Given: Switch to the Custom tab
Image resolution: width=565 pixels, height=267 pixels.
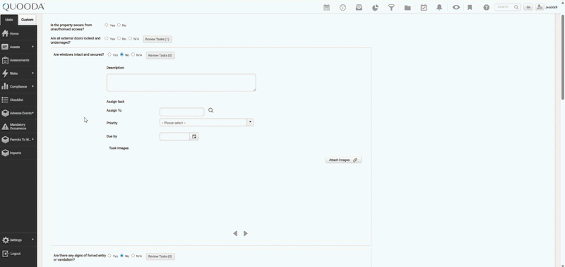Looking at the screenshot, I should click(28, 20).
